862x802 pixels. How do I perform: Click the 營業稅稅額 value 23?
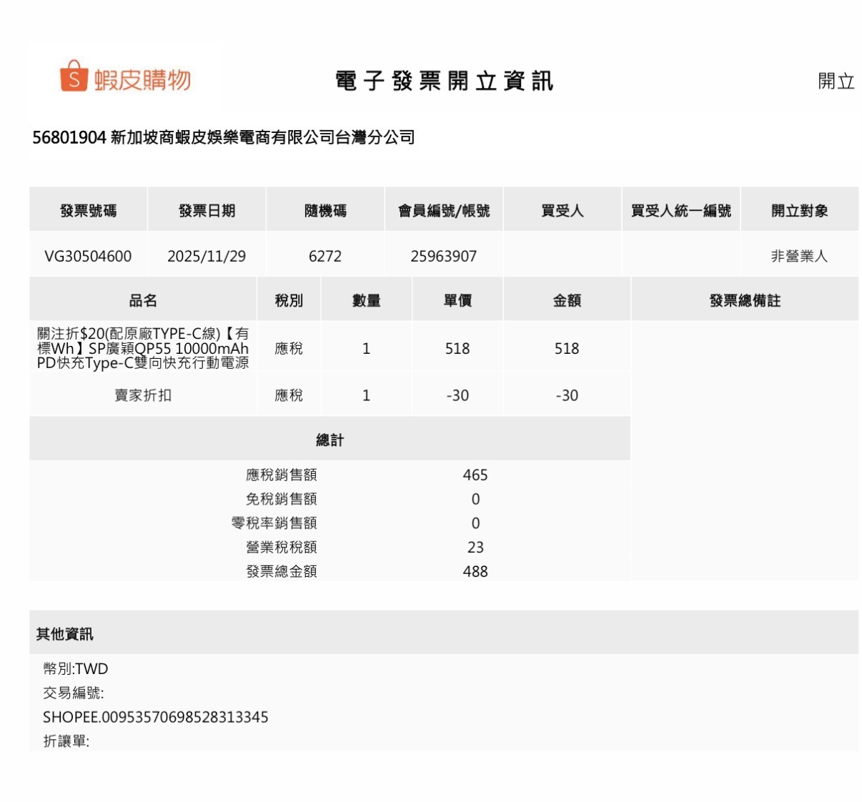[x=475, y=548]
